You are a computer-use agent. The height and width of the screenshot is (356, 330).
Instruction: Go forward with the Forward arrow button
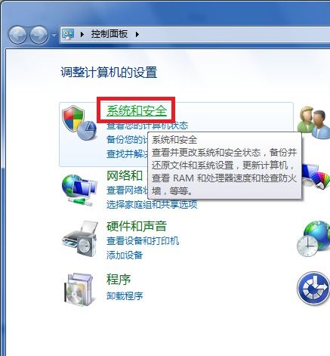(39, 35)
